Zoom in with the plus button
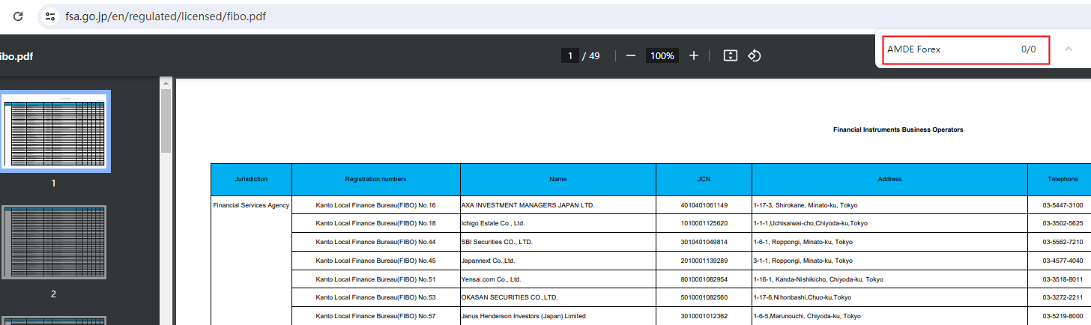Viewport: 1091px width, 325px height. (x=694, y=56)
